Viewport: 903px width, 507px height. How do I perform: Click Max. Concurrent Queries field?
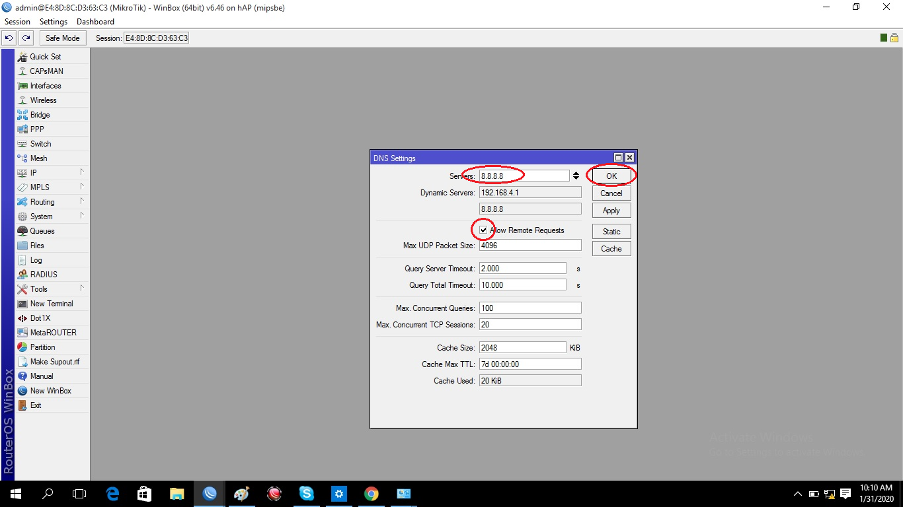[530, 308]
